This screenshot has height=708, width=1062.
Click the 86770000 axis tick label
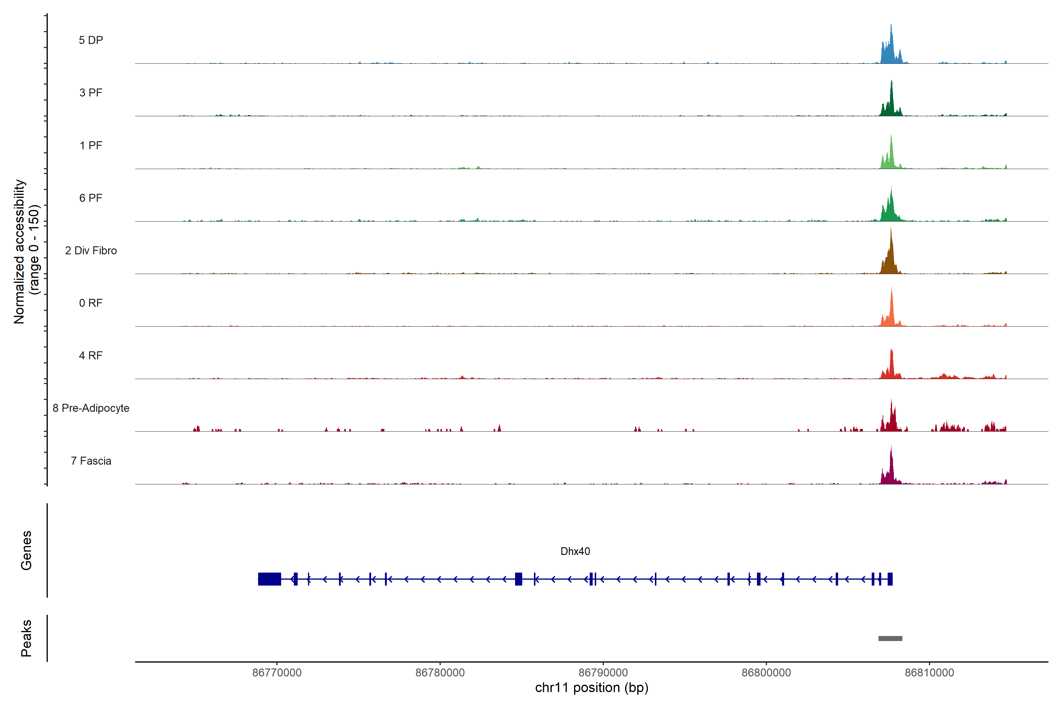point(277,672)
